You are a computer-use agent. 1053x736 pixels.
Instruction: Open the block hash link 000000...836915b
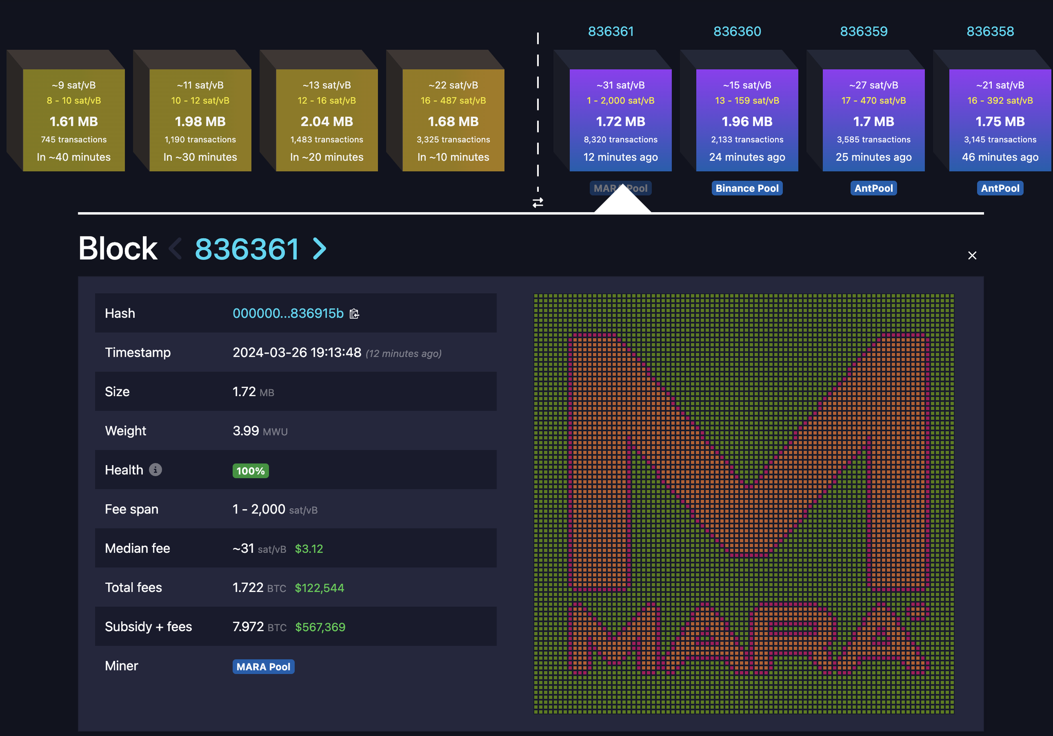pyautogui.click(x=288, y=314)
